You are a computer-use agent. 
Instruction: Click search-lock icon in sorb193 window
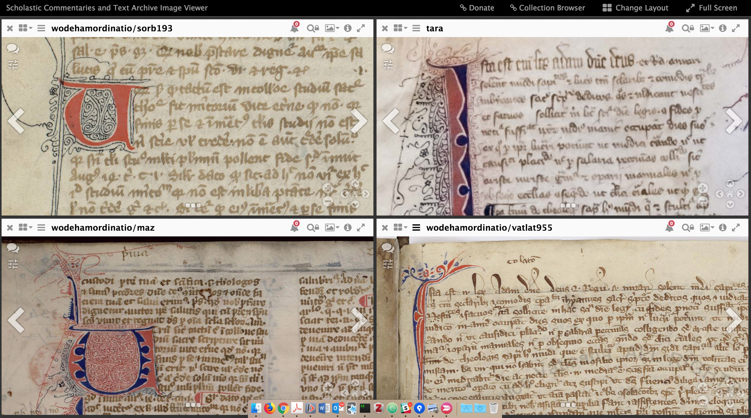313,28
